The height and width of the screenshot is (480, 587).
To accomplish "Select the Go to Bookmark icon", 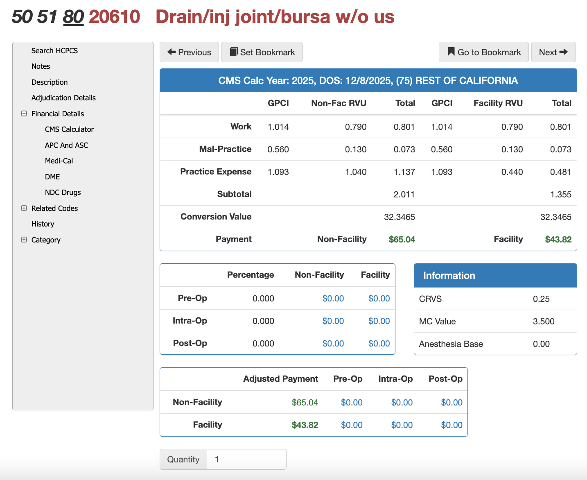I will 451,52.
